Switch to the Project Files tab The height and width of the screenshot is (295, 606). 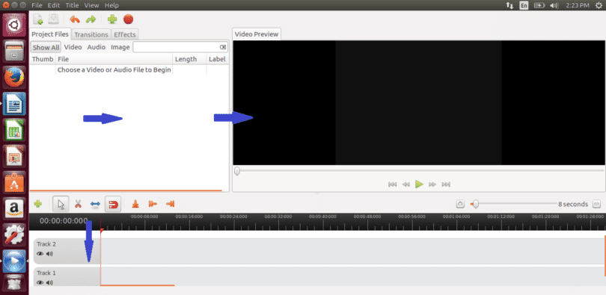(x=50, y=34)
